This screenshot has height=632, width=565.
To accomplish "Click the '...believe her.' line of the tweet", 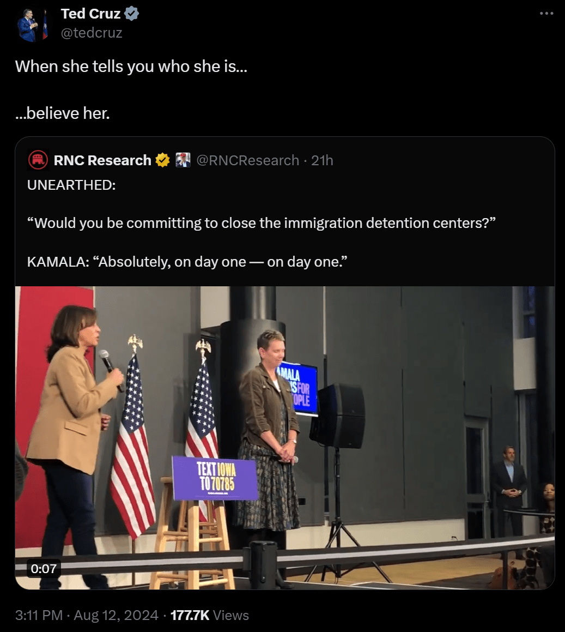I will [63, 113].
